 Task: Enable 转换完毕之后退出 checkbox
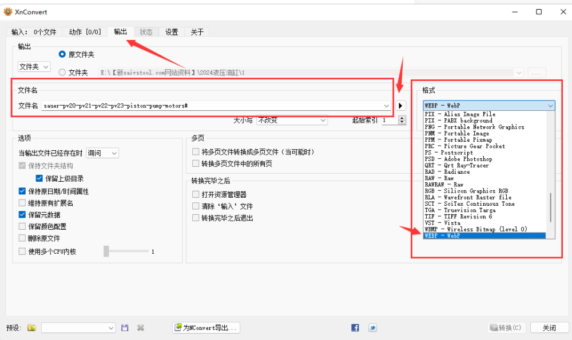(196, 218)
